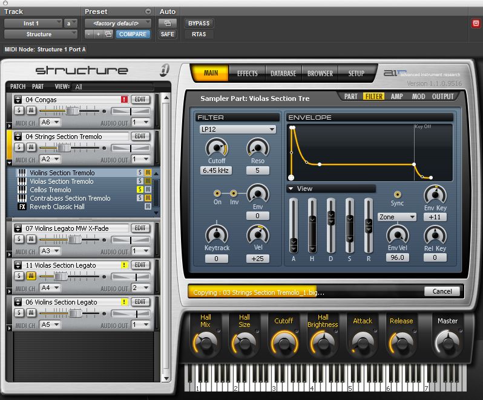This screenshot has height=400, width=483.
Task: Cancel the file copying operation
Action: pyautogui.click(x=442, y=291)
